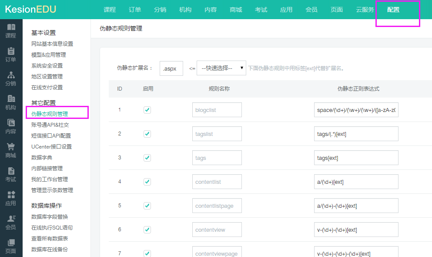The width and height of the screenshot is (432, 257).
Task: Open the 商城 top navigation menu
Action: pos(236,10)
